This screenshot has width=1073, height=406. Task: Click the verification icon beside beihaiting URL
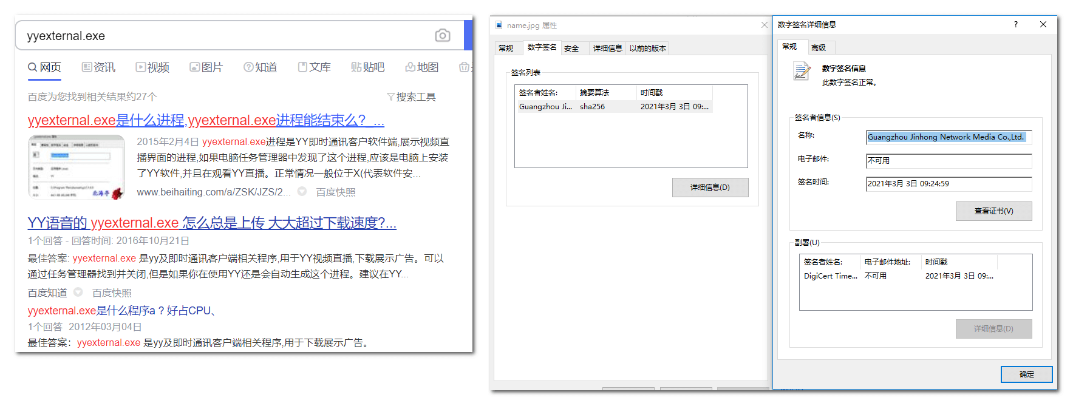click(x=302, y=191)
